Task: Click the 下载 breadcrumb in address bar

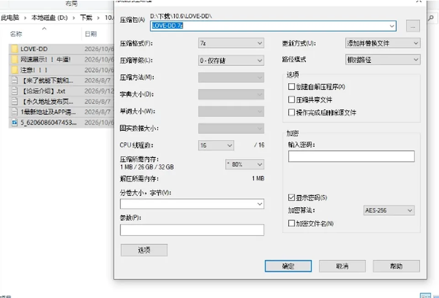Action: 86,18
